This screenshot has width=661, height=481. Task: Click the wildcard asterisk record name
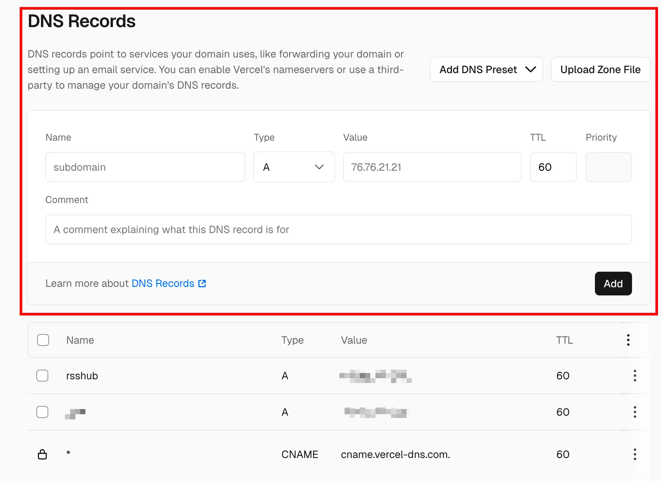68,453
